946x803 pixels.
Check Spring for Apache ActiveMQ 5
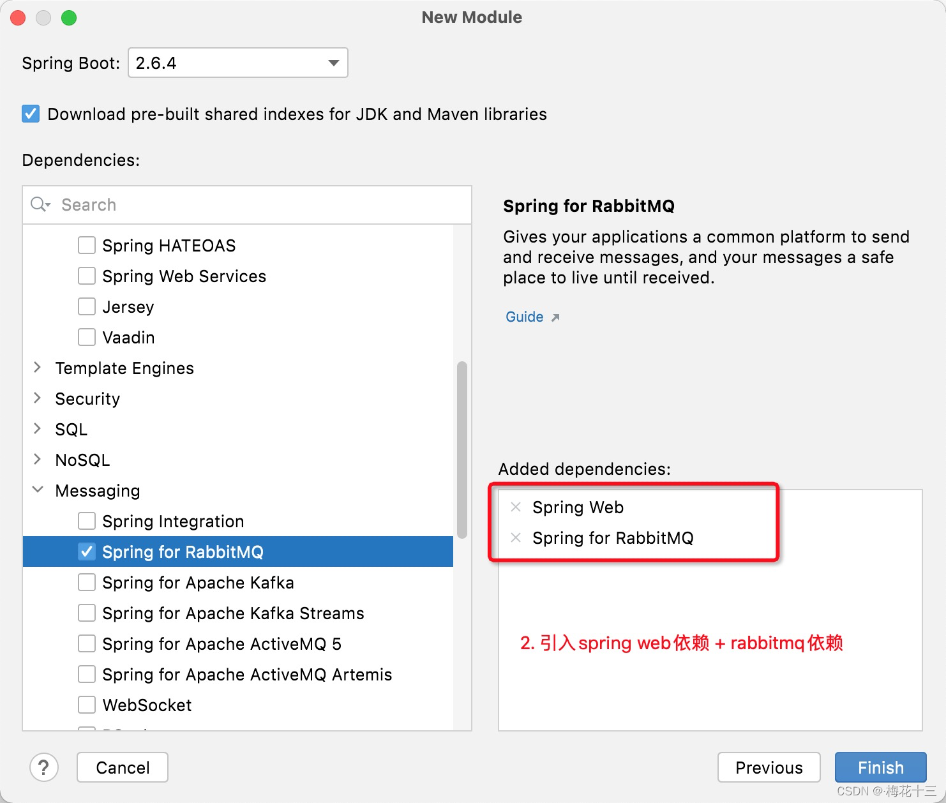(x=87, y=643)
